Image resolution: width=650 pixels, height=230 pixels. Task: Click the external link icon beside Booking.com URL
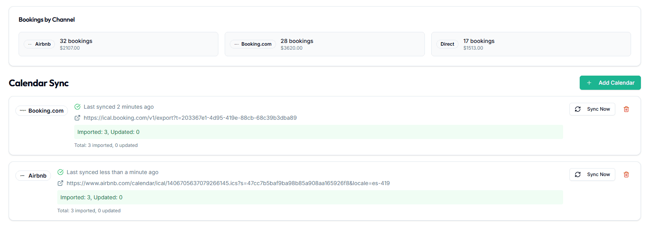pyautogui.click(x=77, y=118)
